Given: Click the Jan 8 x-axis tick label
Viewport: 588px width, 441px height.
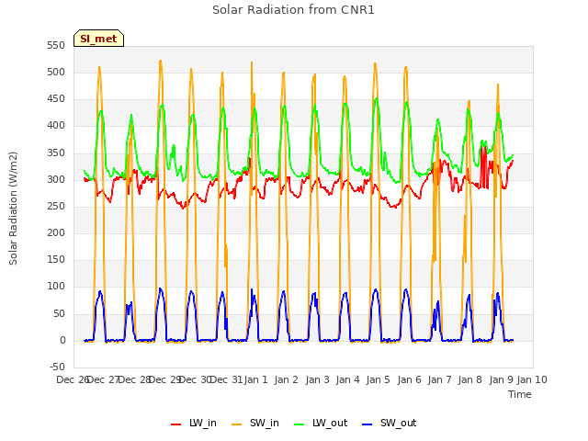Looking at the screenshot, I should tap(469, 379).
